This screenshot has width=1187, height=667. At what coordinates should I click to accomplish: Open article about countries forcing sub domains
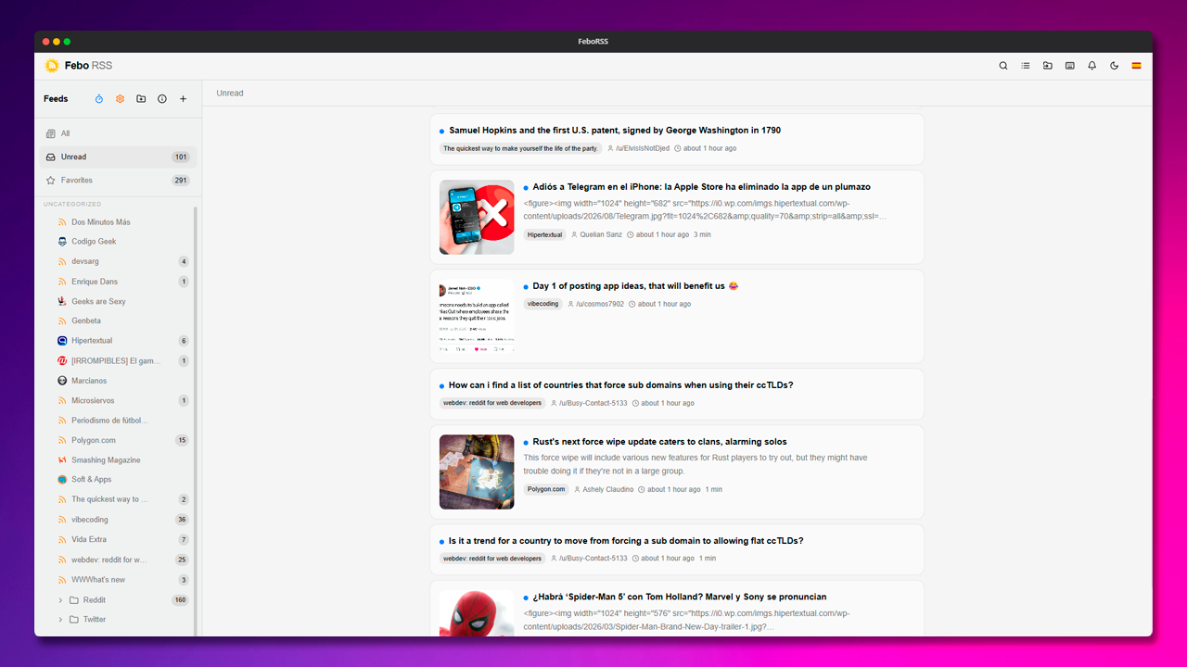click(x=621, y=385)
